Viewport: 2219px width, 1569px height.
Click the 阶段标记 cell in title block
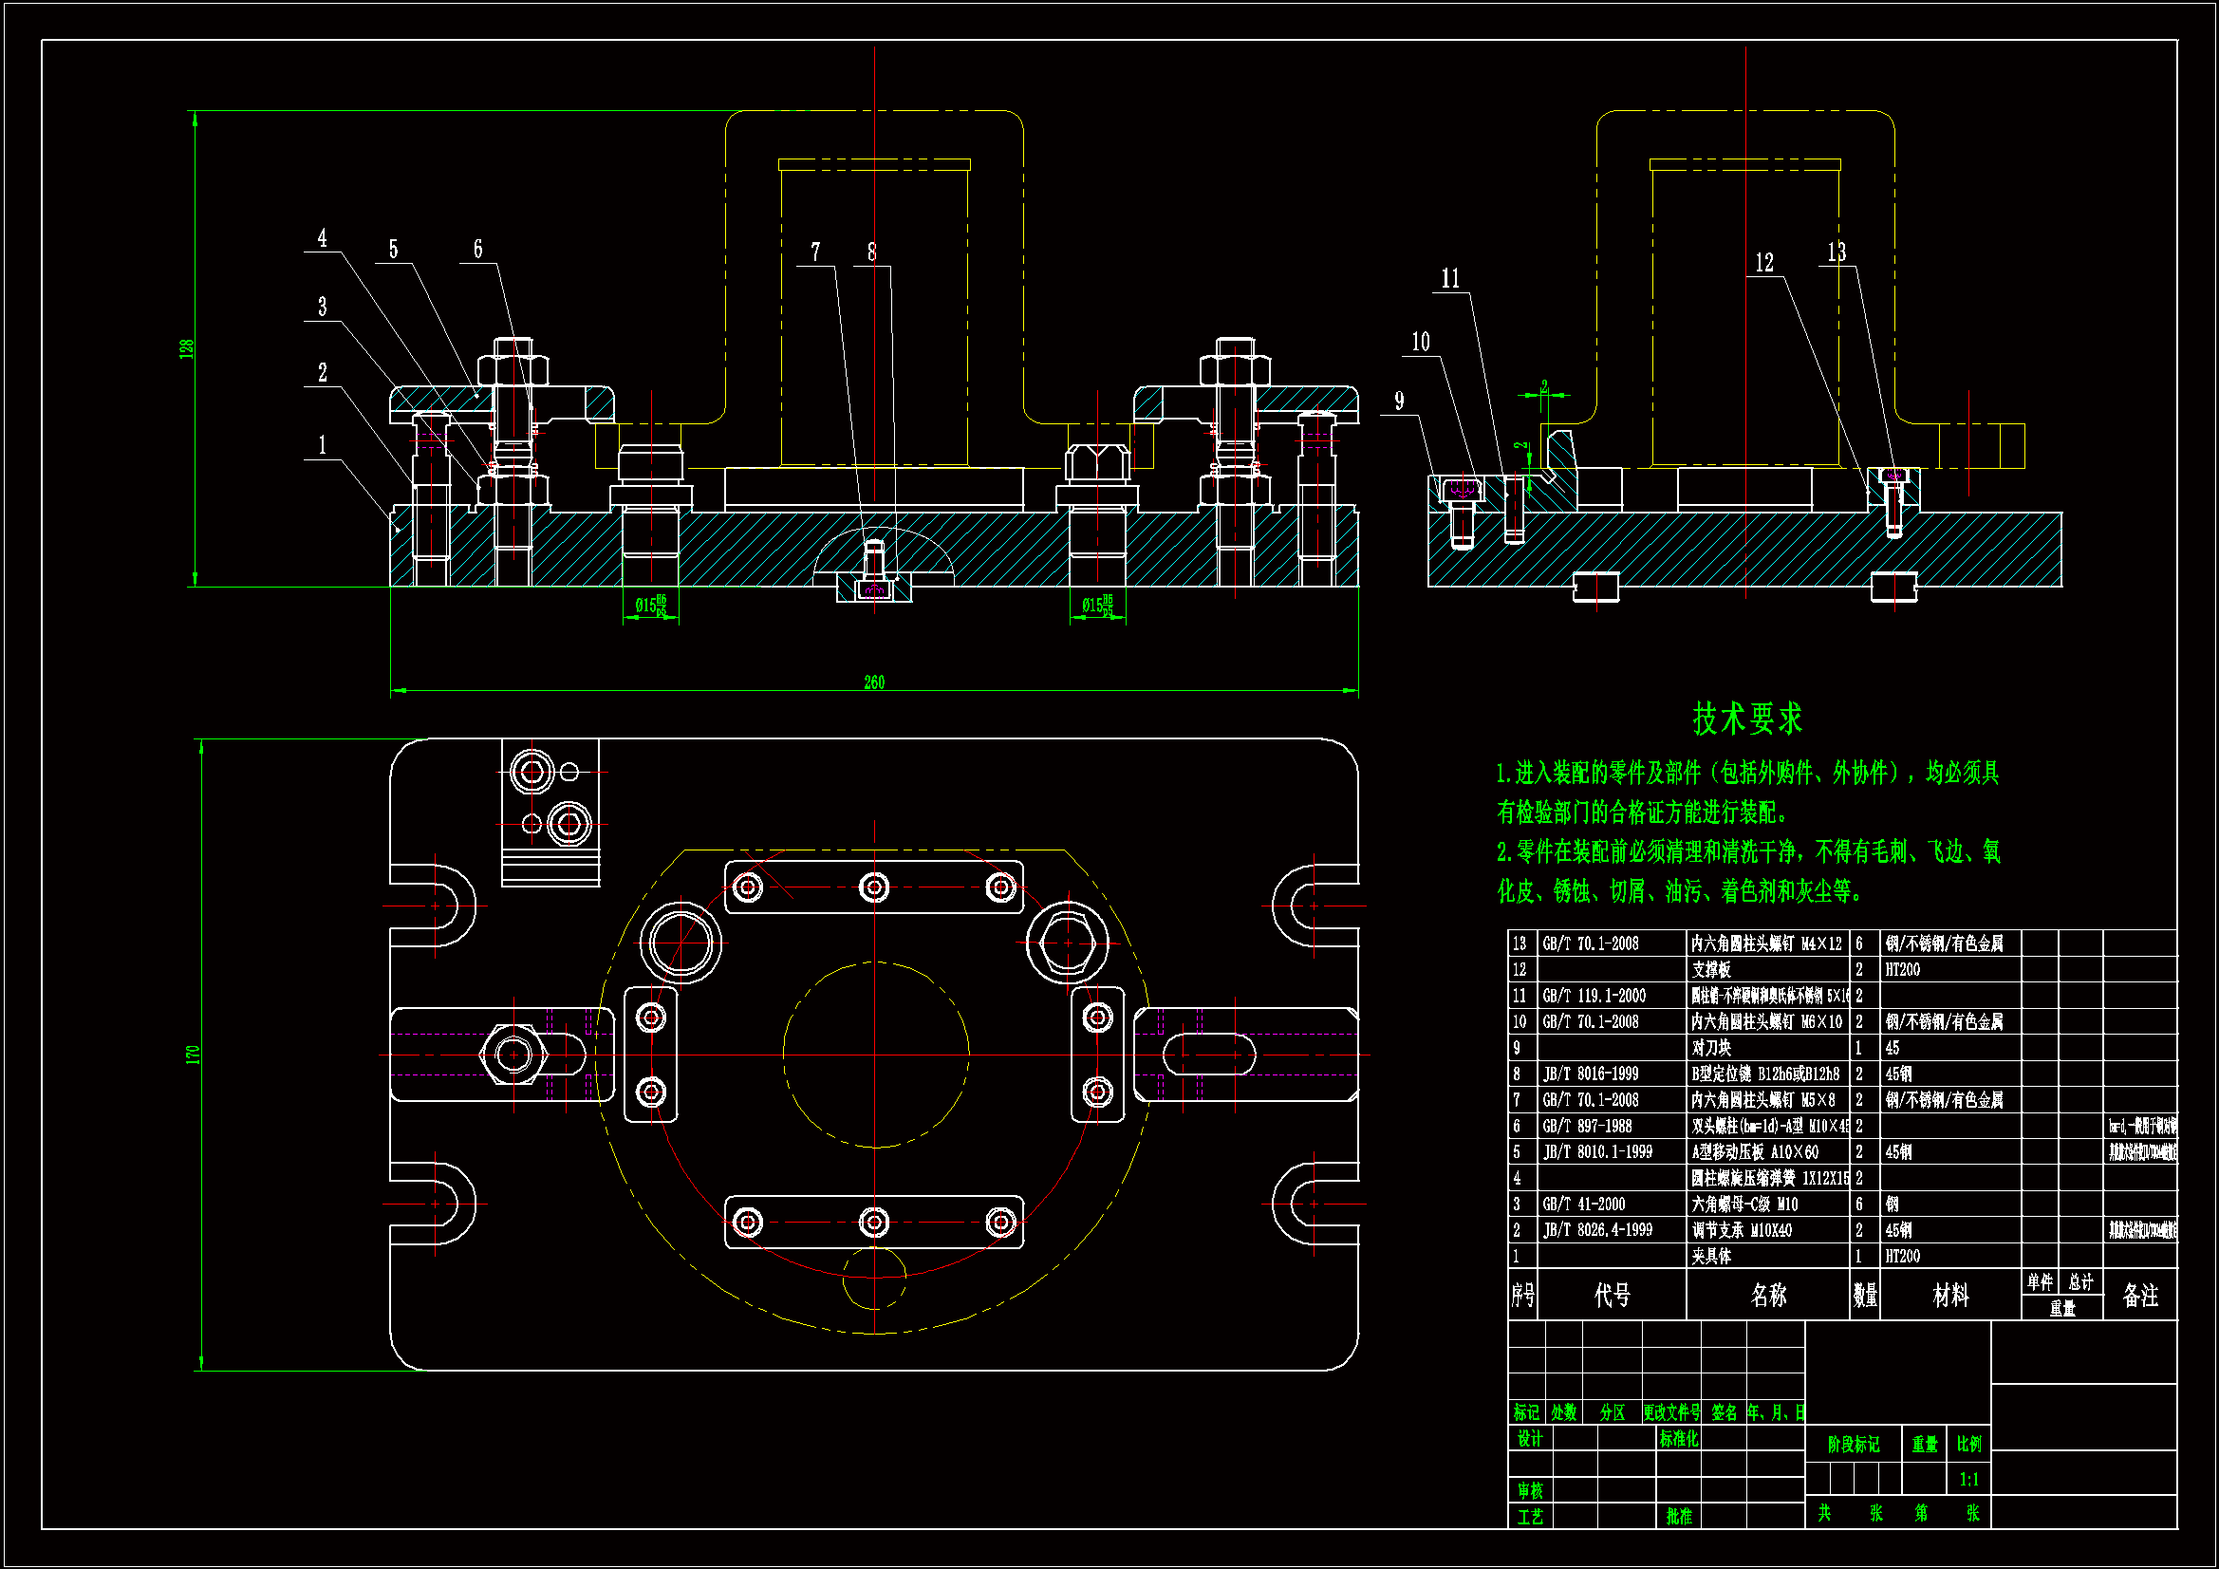click(x=1853, y=1446)
